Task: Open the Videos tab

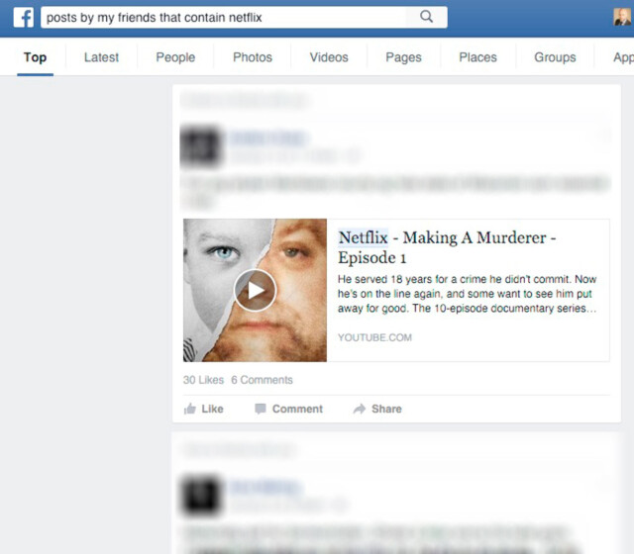Action: click(329, 57)
